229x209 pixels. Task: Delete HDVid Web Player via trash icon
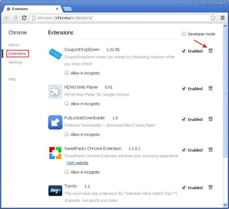pyautogui.click(x=210, y=88)
